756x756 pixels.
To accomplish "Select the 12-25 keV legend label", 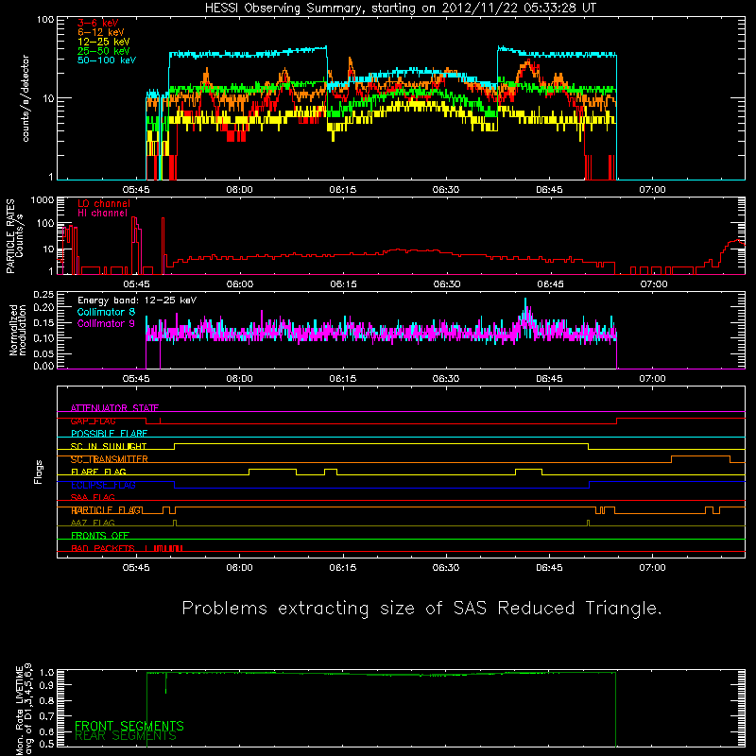I will [x=104, y=42].
